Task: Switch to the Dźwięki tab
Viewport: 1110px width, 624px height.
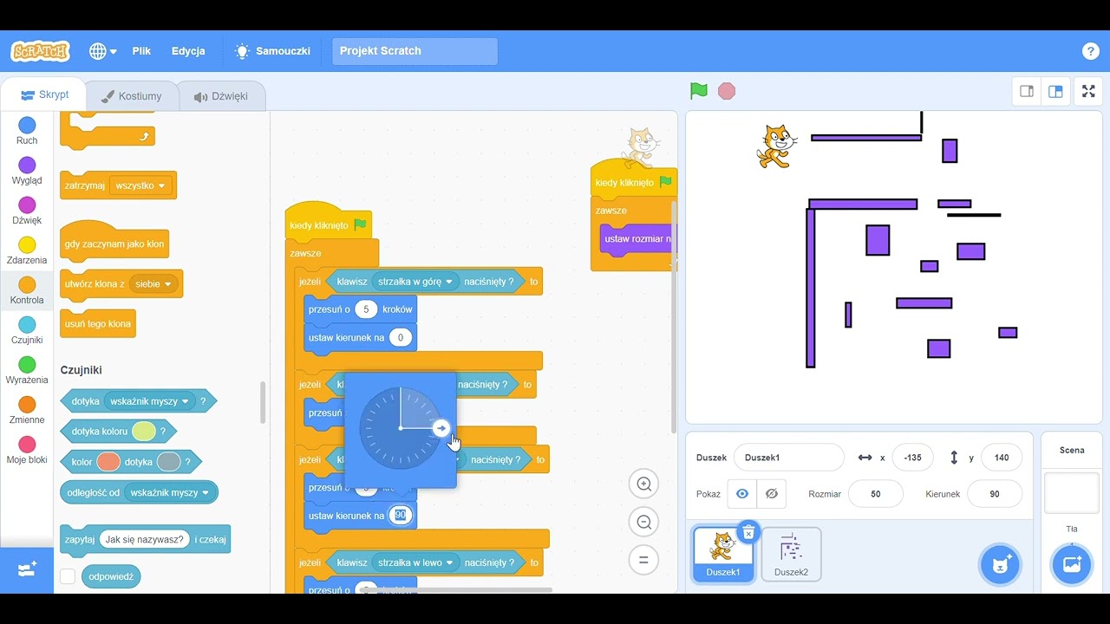Action: [221, 96]
